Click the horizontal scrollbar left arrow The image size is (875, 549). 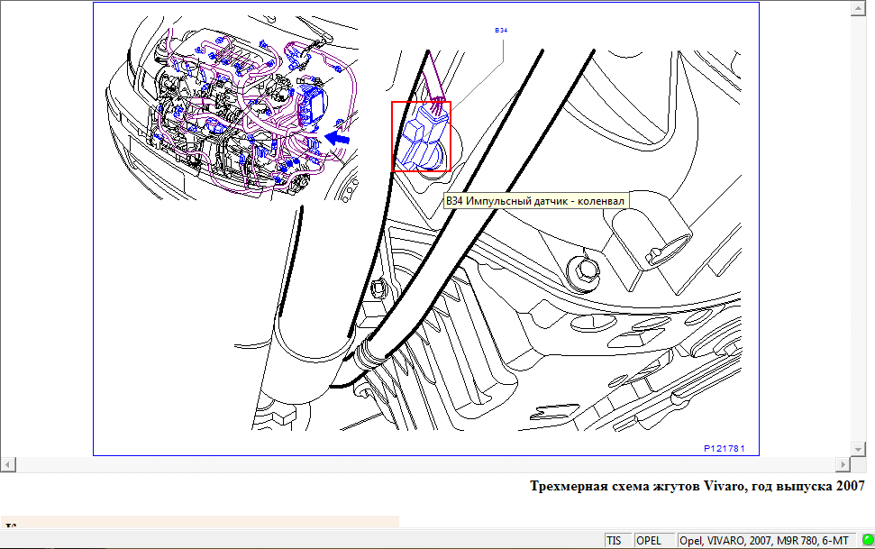click(x=8, y=464)
